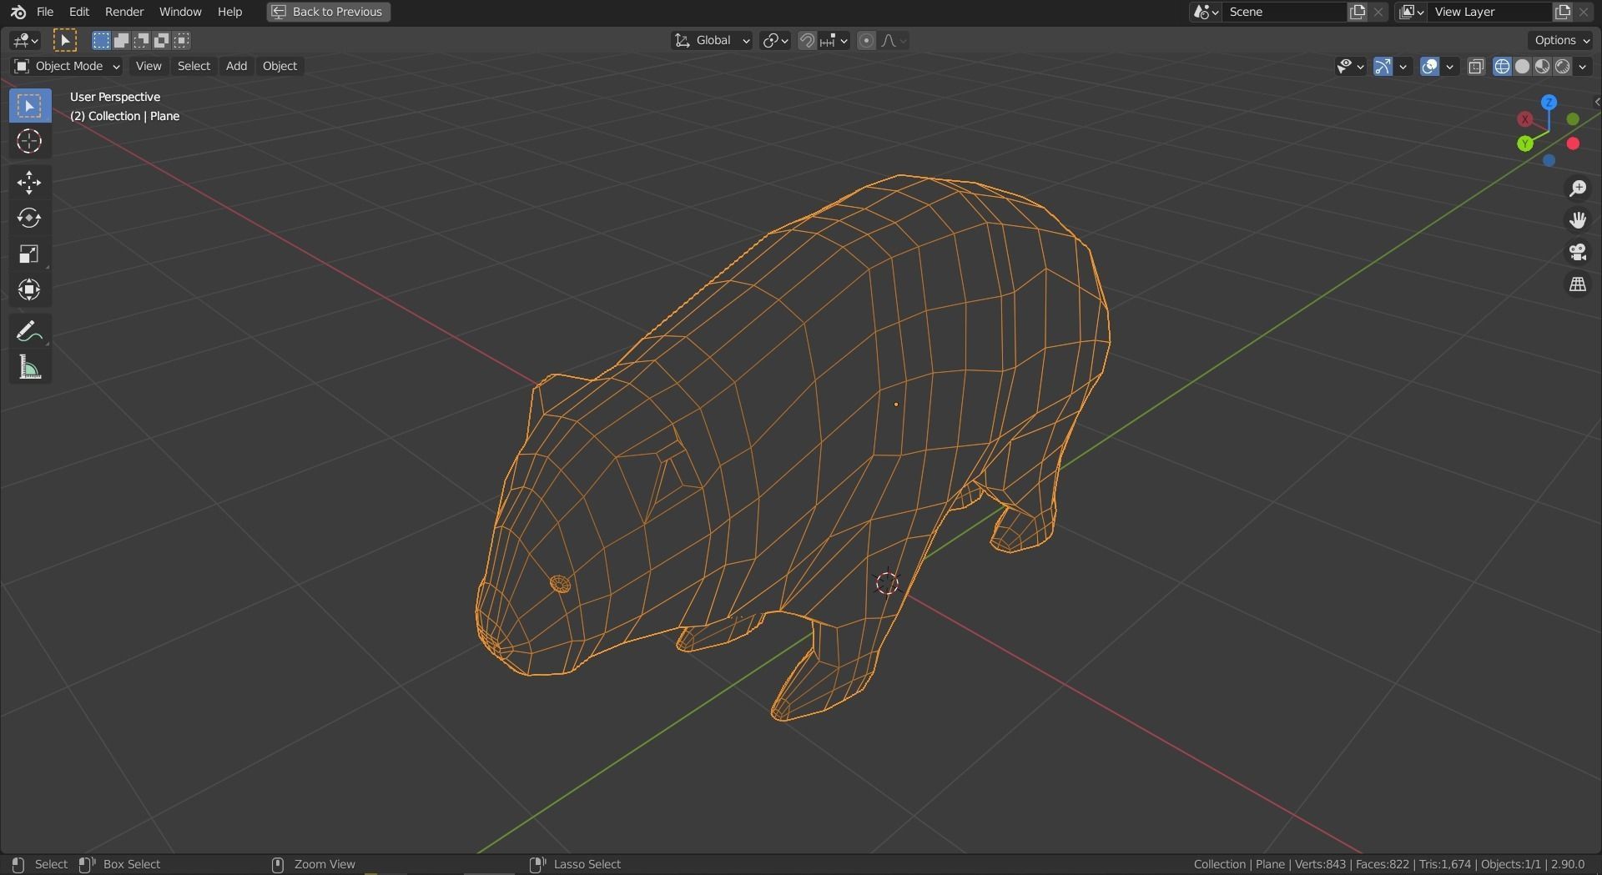Expand the Options dropdown
The height and width of the screenshot is (875, 1602).
tap(1562, 40)
